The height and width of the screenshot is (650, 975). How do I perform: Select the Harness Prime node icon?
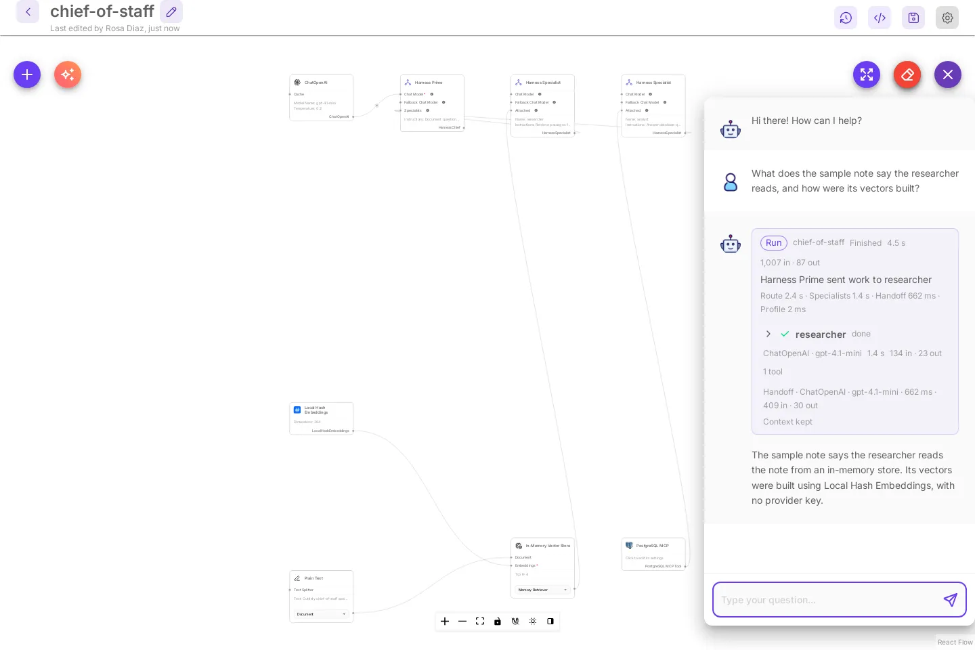pos(408,83)
